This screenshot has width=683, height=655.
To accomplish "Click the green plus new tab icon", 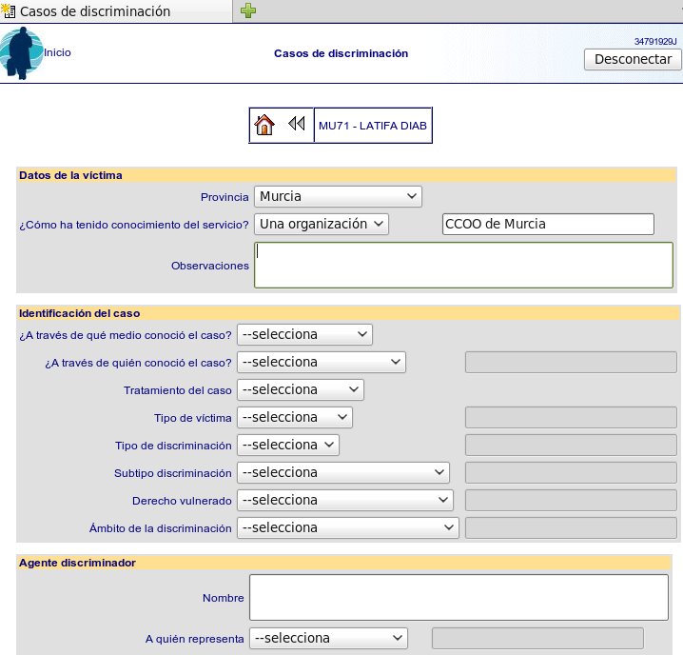I will tap(248, 10).
